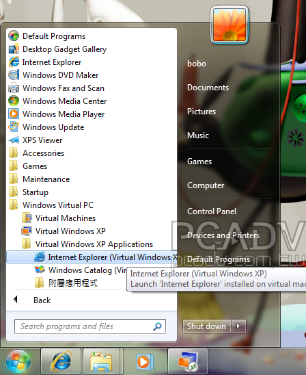Launch Windows Update icon
Screen dimensions: 306x375
pyautogui.click(x=14, y=127)
